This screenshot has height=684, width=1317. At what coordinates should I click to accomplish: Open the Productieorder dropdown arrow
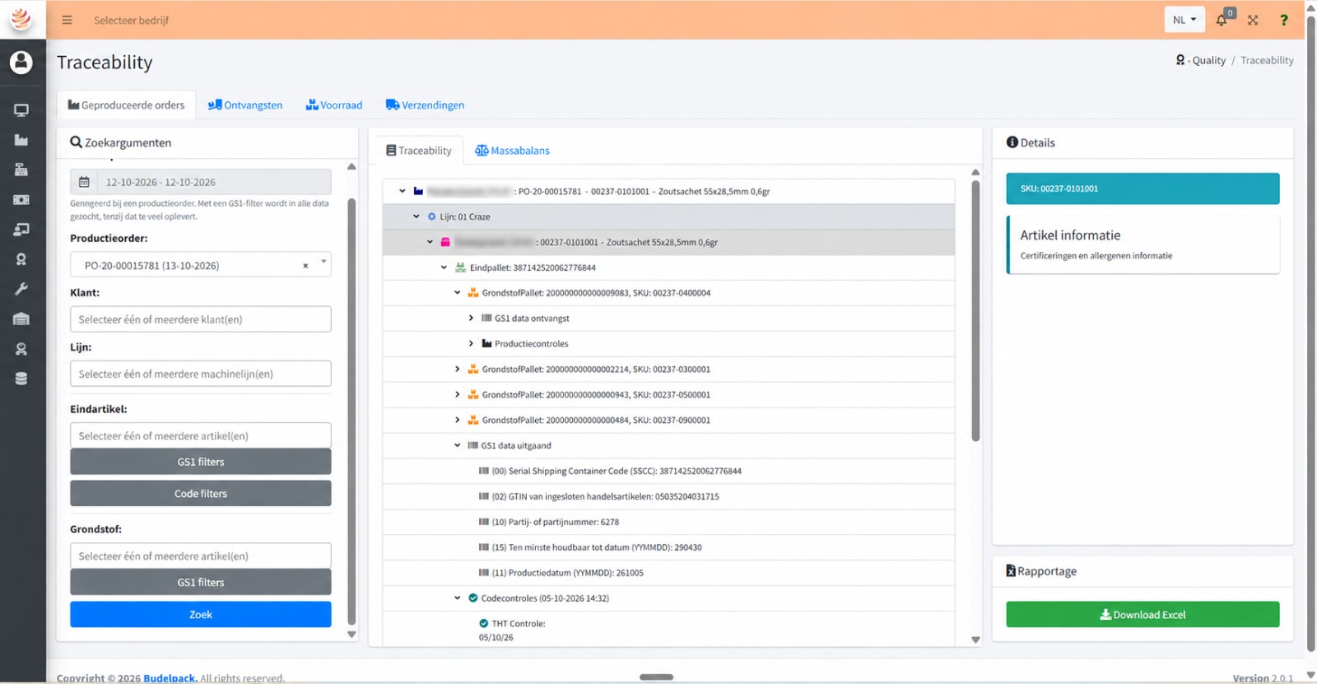(323, 263)
